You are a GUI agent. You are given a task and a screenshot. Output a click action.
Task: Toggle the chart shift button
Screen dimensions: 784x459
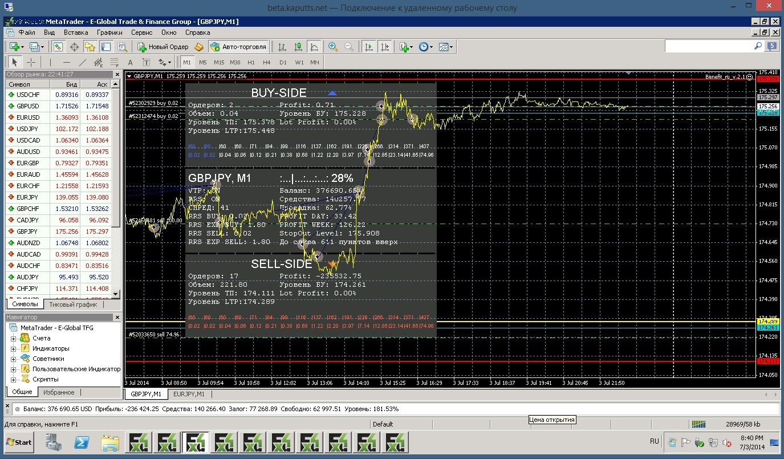coord(385,47)
